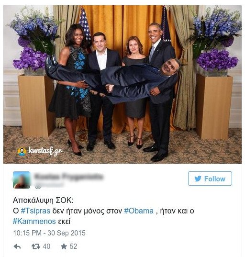Open the retweet count showing 40
The width and height of the screenshot is (245, 257).
(x=46, y=246)
